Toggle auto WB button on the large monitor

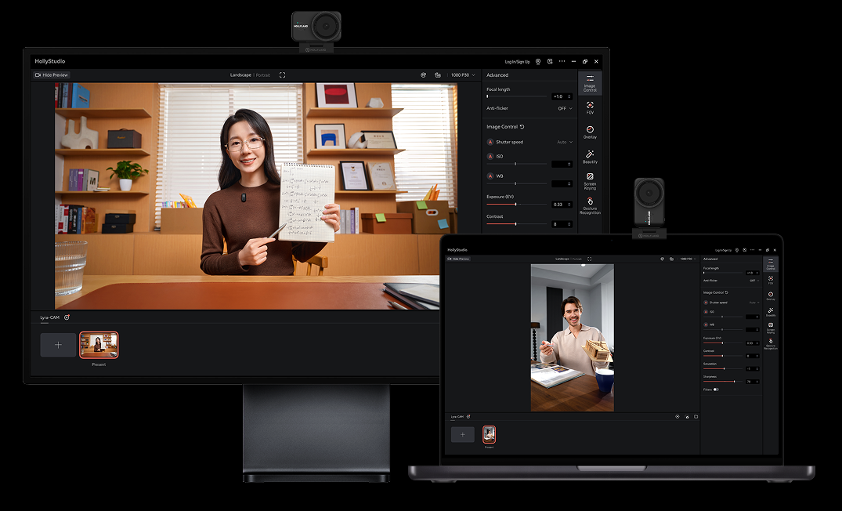pyautogui.click(x=490, y=176)
